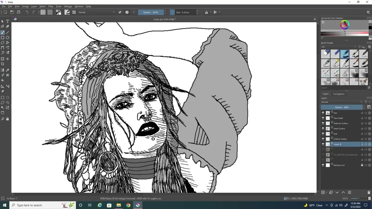Open Windows Start menu
This screenshot has width=372, height=209.
pos(4,205)
